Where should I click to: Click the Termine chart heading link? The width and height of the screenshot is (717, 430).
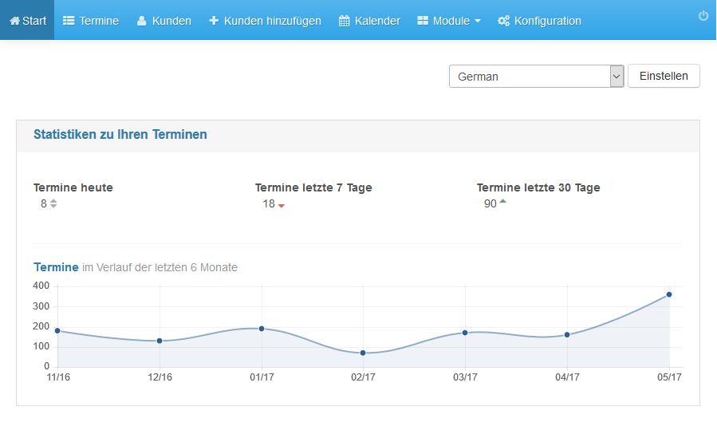pos(57,267)
